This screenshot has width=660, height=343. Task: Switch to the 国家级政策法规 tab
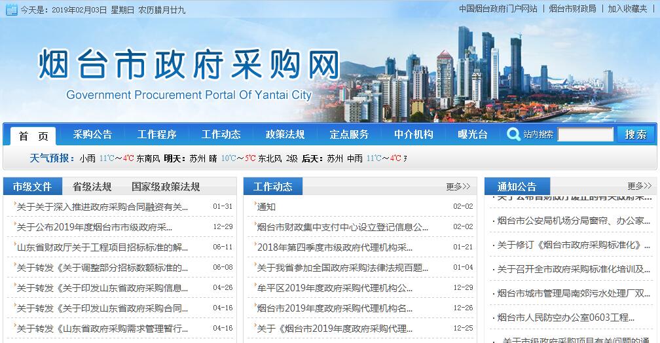[166, 187]
